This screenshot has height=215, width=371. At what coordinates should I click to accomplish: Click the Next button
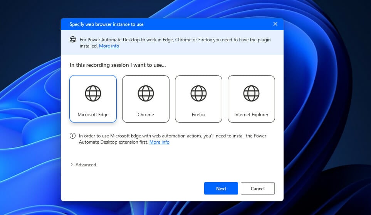221,188
